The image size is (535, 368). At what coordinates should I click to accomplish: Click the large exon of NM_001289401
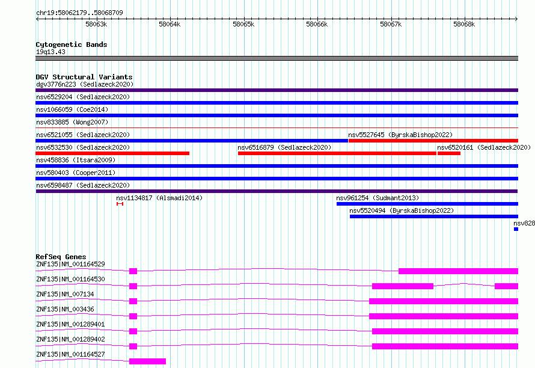coord(445,331)
